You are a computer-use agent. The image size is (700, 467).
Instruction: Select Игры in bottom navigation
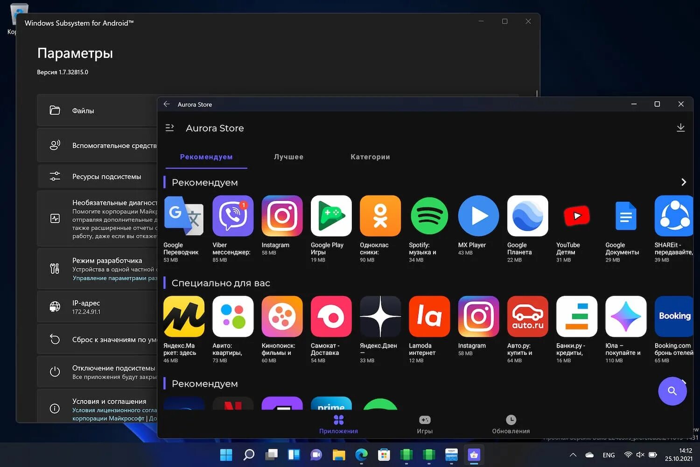425,425
